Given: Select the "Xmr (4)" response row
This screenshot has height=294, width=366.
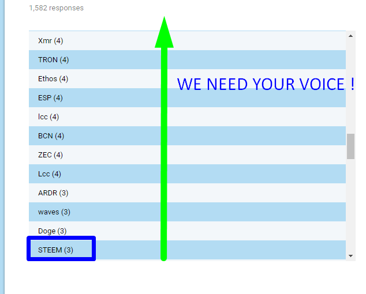Looking at the screenshot, I should pos(187,41).
